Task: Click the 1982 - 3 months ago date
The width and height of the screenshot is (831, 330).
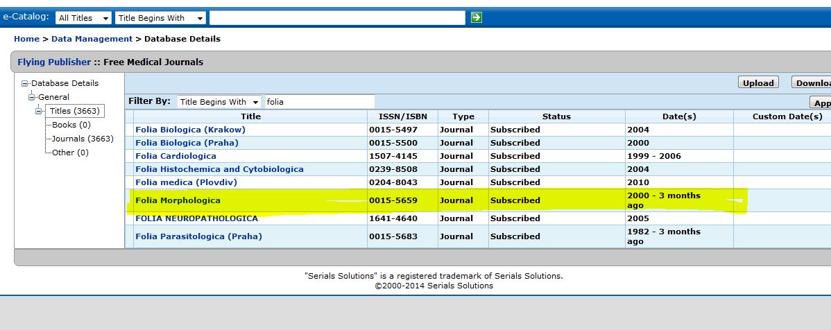Action: [664, 236]
